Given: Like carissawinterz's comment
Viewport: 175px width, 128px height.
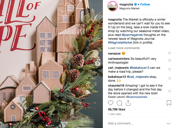Looking at the screenshot, I should (x=170, y=60).
